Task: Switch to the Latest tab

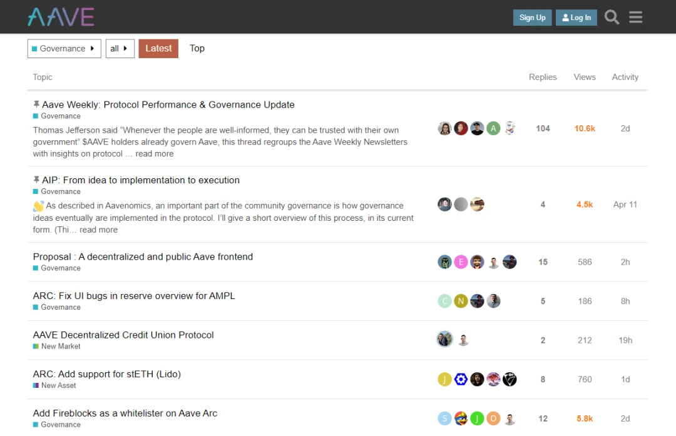Action: pyautogui.click(x=158, y=48)
